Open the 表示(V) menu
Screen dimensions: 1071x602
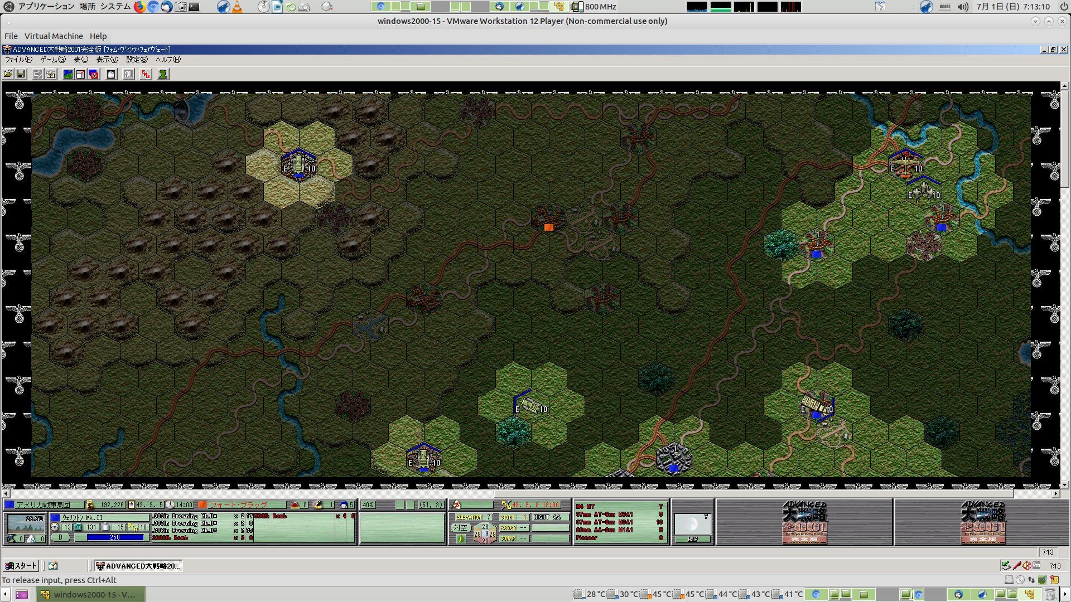tap(107, 60)
